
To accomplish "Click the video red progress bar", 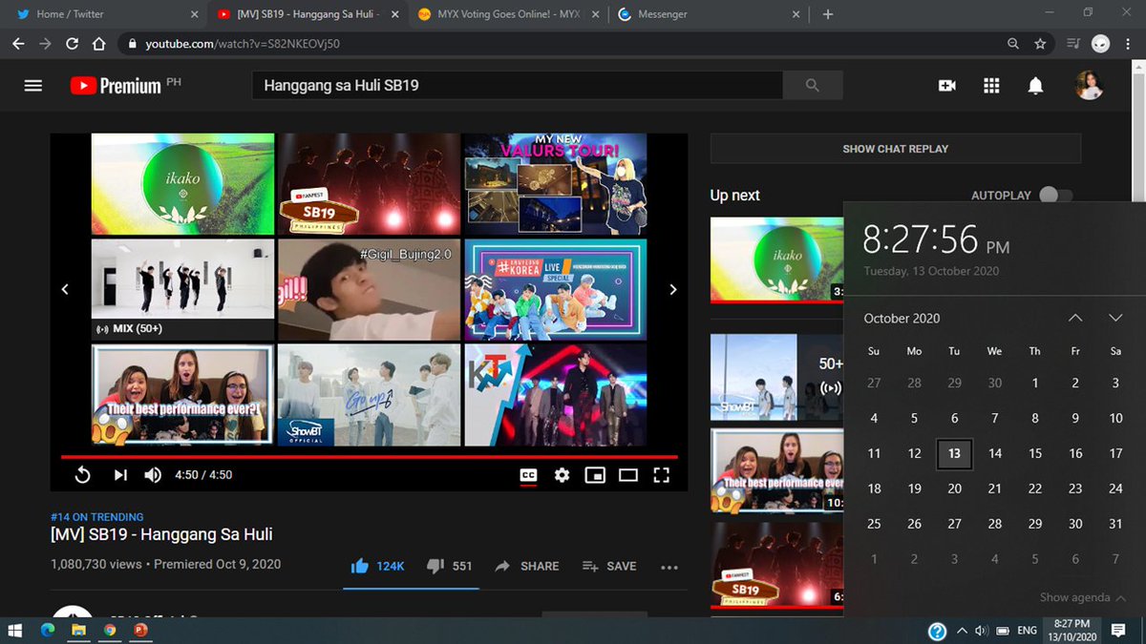I will pyautogui.click(x=370, y=457).
